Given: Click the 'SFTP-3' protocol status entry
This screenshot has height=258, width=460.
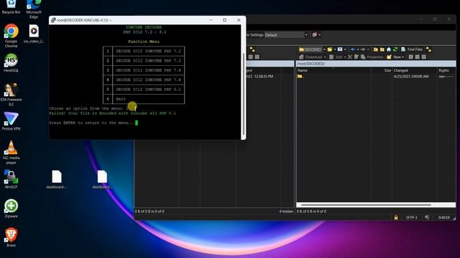Looking at the screenshot, I should pos(411,217).
